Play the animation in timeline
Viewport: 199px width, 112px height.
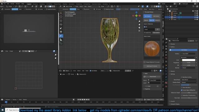click(85, 100)
